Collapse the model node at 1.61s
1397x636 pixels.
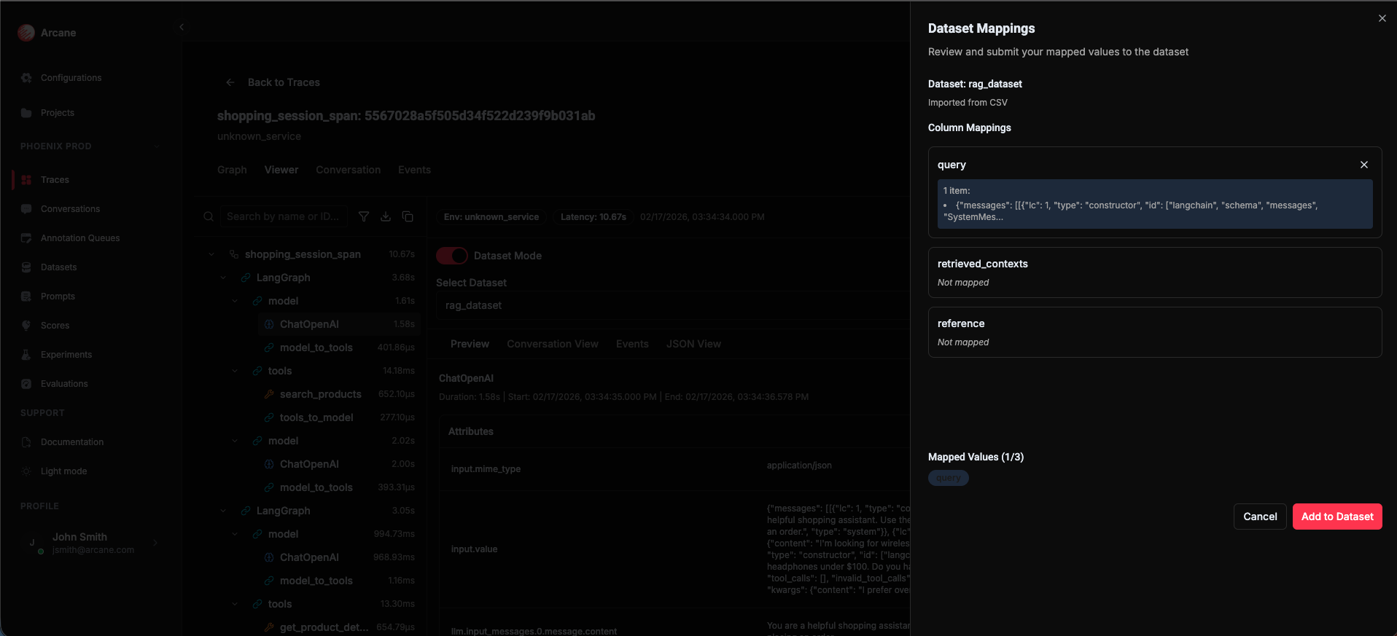[235, 301]
